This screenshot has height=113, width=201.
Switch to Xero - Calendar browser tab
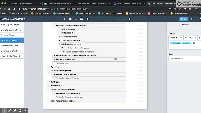tap(129, 4)
